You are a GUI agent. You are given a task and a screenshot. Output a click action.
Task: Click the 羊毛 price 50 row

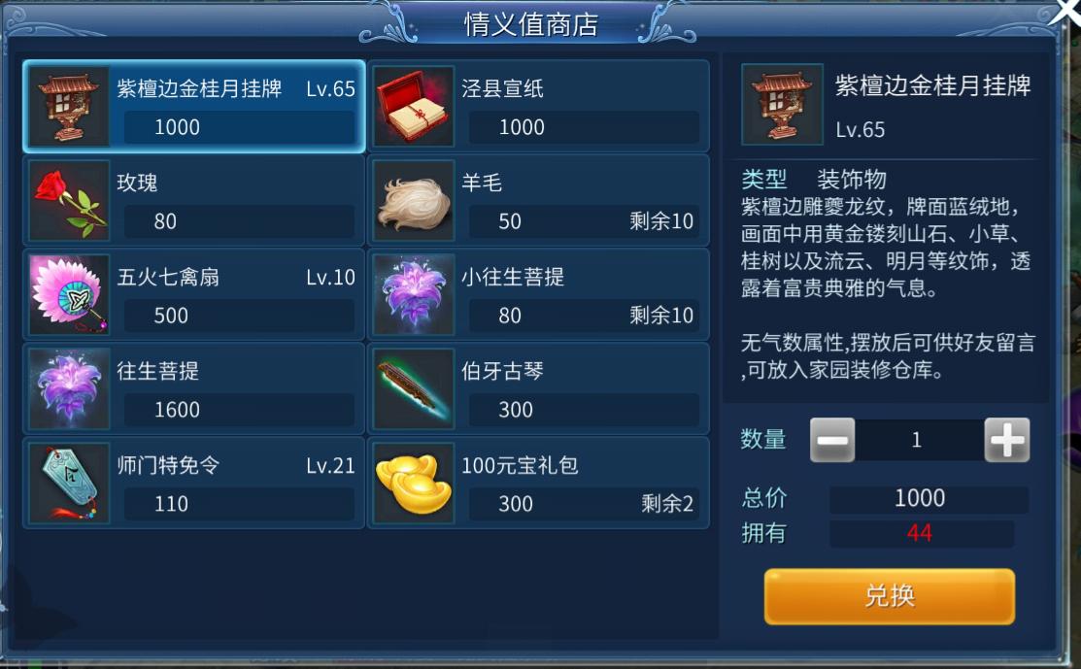pyautogui.click(x=584, y=221)
